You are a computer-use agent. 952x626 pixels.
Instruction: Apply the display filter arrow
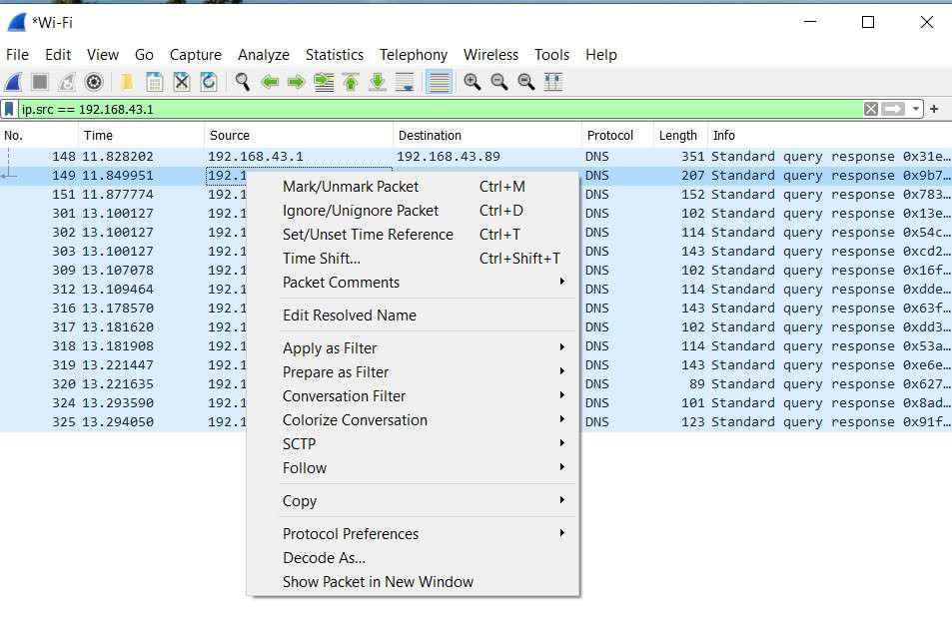pos(892,109)
